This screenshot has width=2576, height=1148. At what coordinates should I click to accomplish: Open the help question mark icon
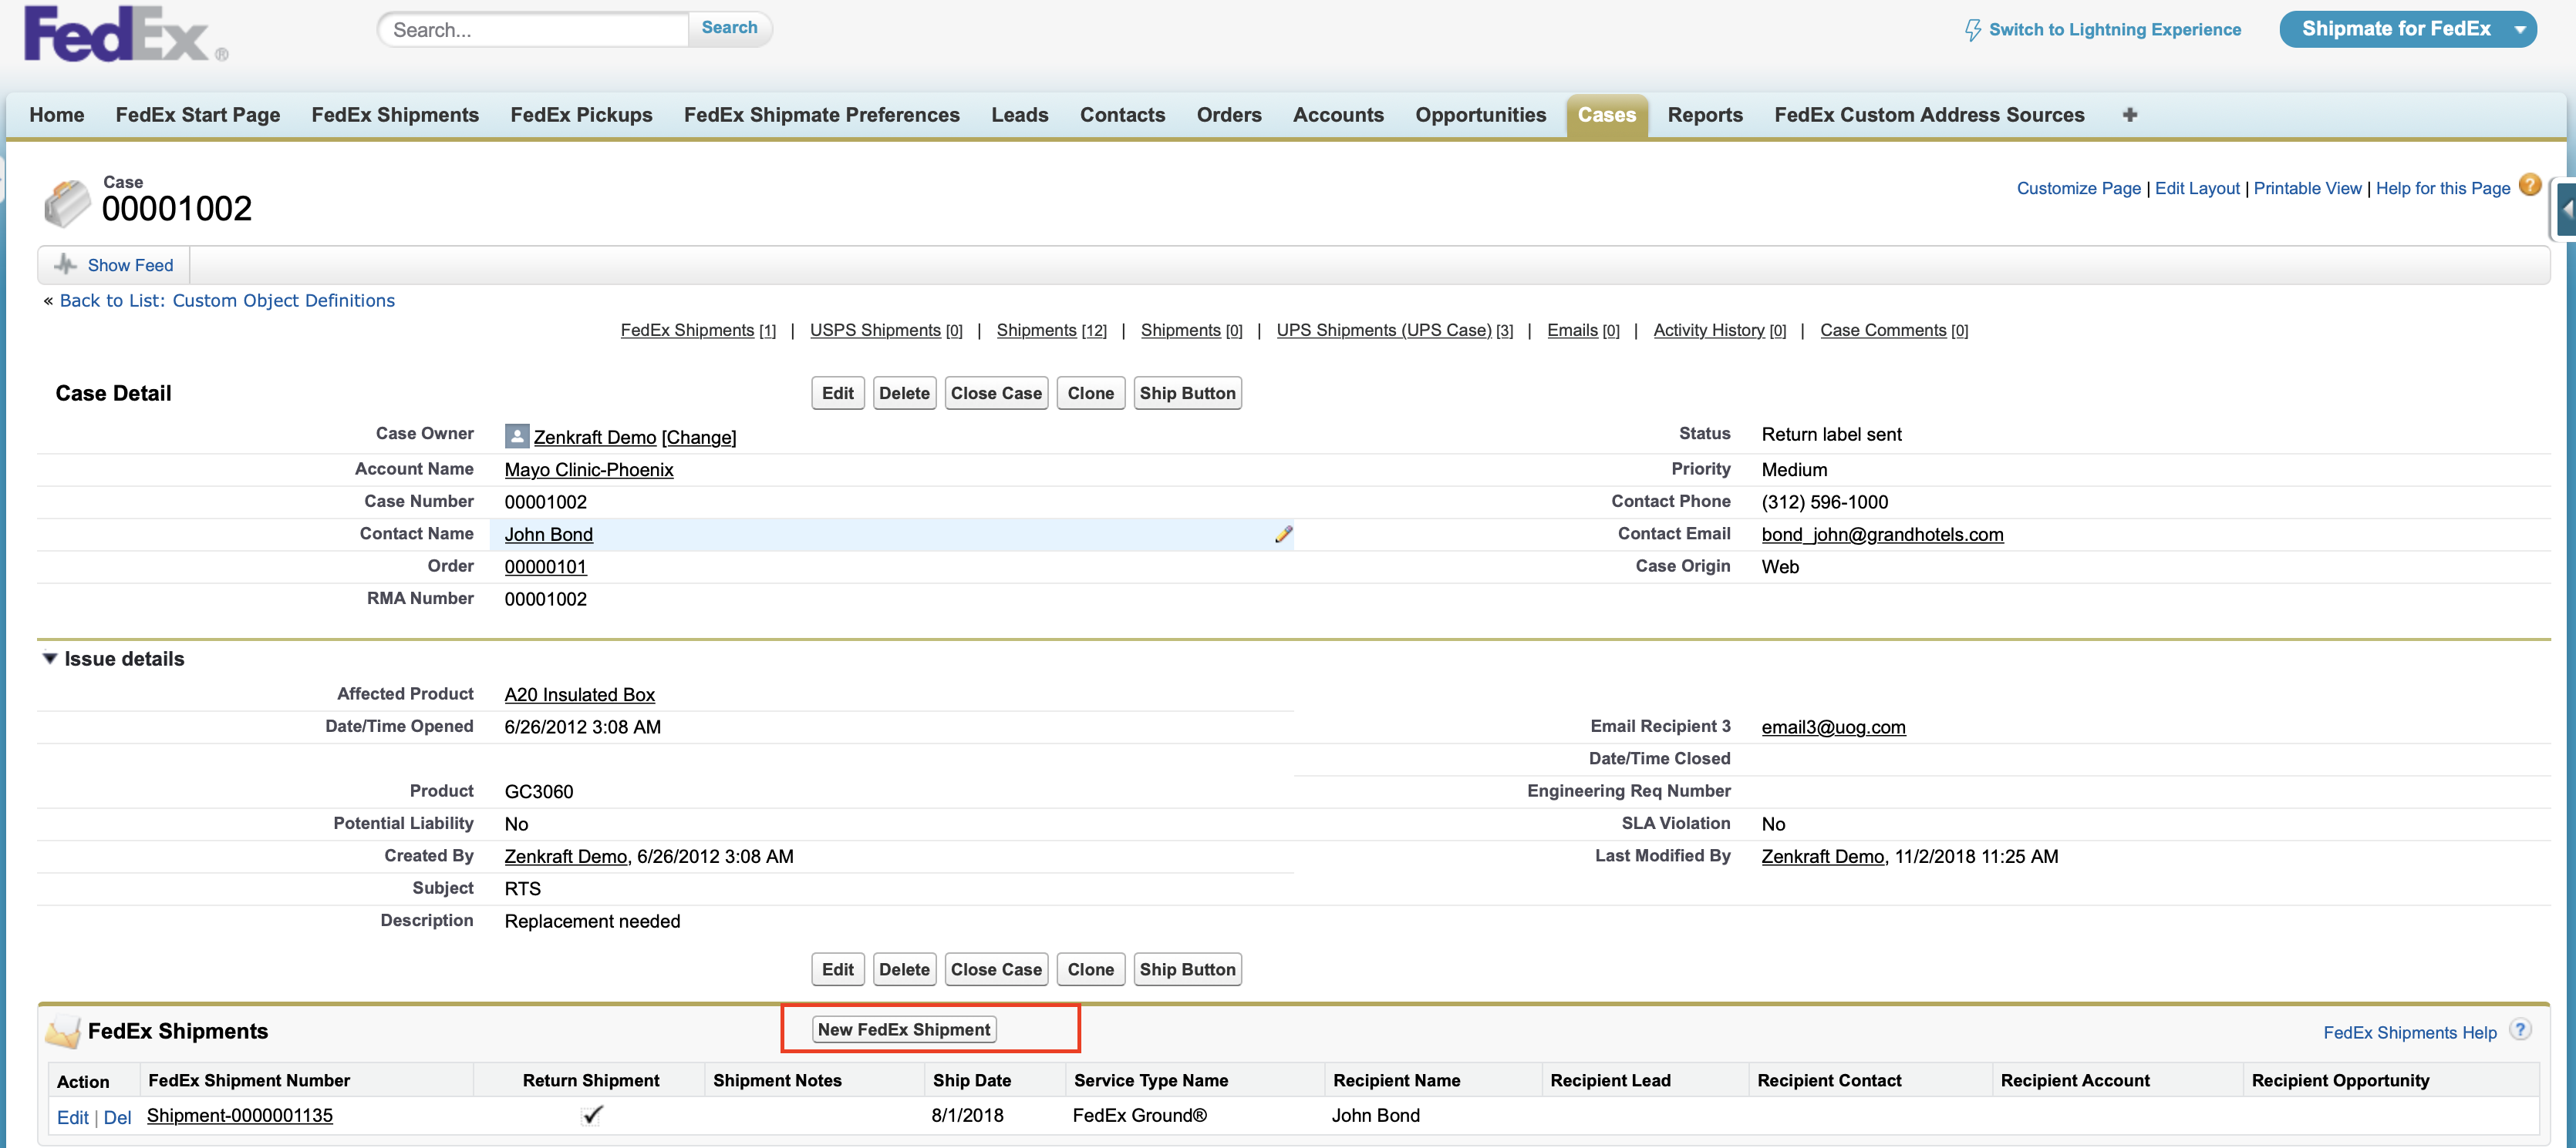(2529, 186)
